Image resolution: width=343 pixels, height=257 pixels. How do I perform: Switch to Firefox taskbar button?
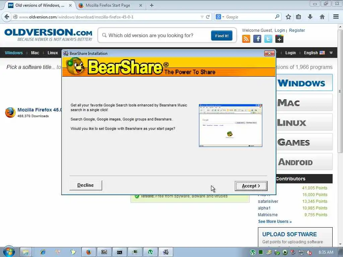pos(88,252)
